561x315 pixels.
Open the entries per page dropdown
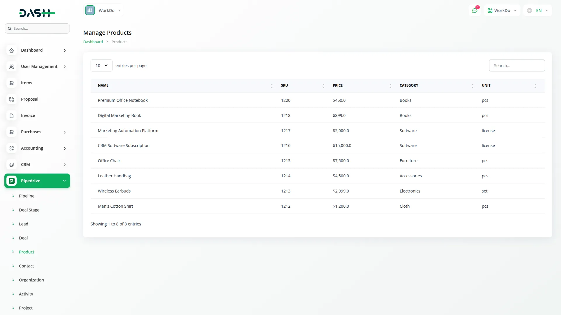101,65
